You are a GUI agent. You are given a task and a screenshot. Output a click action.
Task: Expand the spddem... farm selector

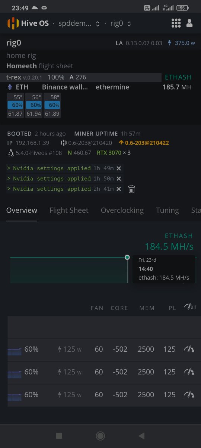(79, 24)
